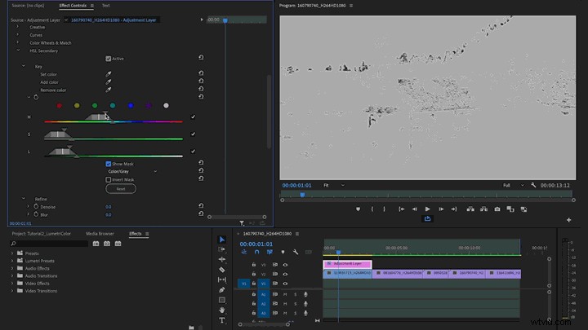Image resolution: width=588 pixels, height=330 pixels.
Task: Collapse the Key group
Action: pos(23,66)
